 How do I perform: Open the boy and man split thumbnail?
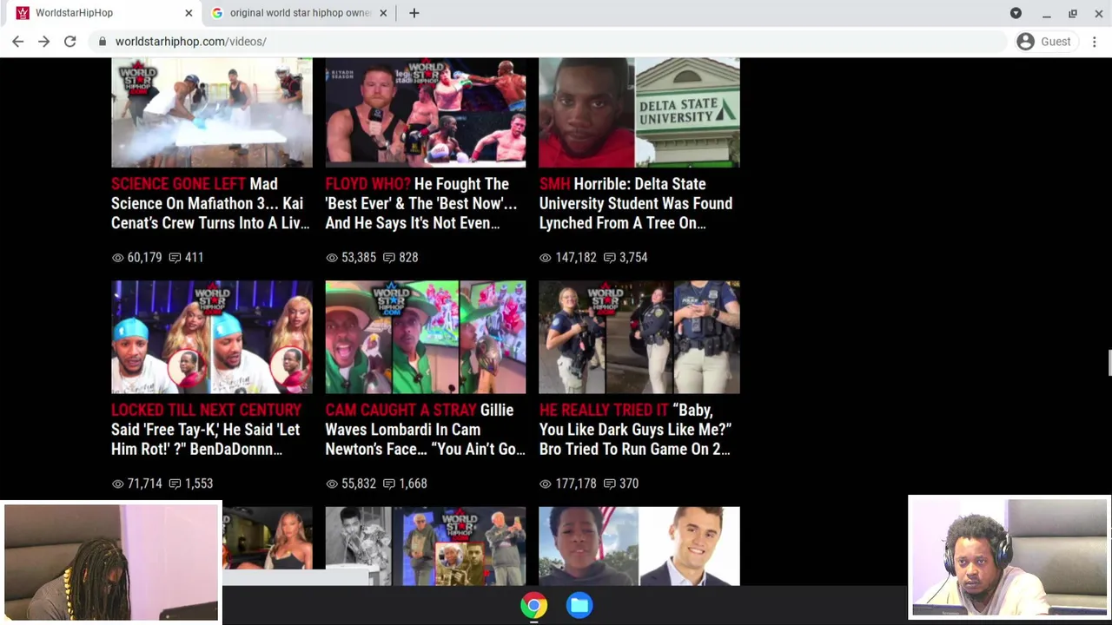(639, 546)
